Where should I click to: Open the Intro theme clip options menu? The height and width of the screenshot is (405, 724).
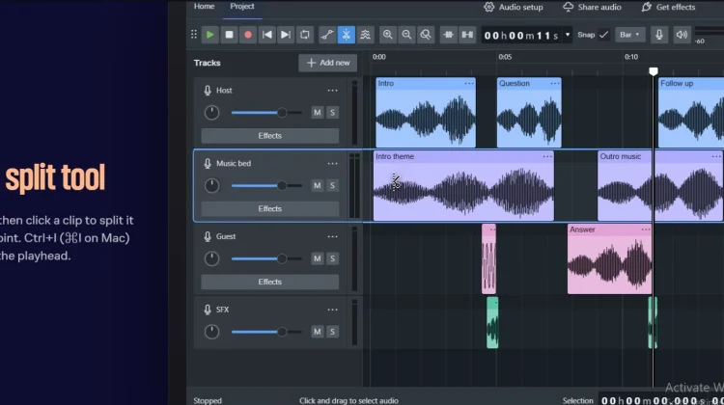coord(547,156)
